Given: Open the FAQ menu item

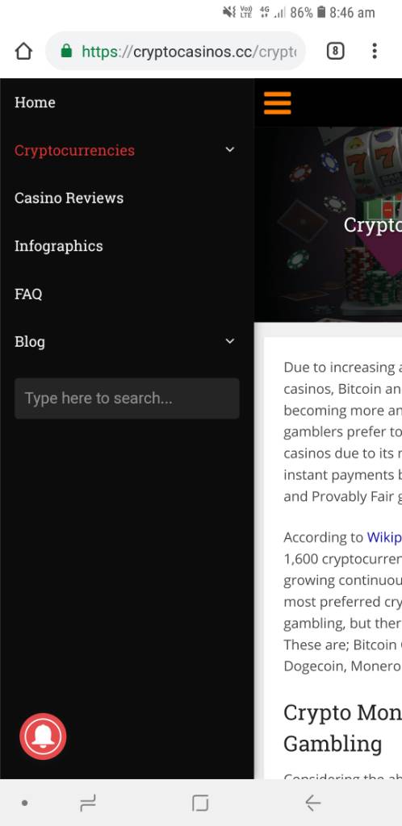Looking at the screenshot, I should click(x=28, y=294).
